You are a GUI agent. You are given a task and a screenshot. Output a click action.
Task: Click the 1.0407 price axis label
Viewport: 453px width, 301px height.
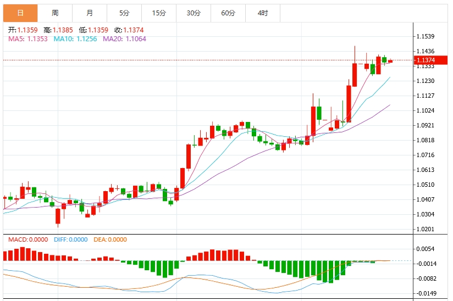[x=426, y=199]
